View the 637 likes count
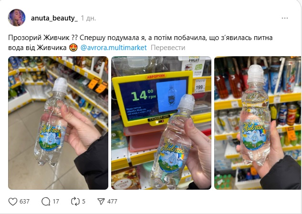The image size is (302, 214). (x=24, y=202)
